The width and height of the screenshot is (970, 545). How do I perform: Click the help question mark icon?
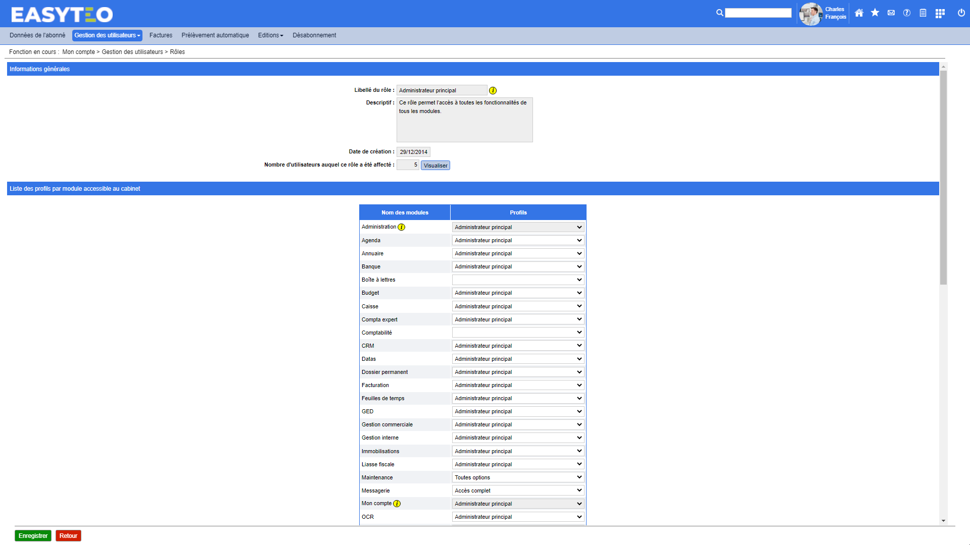pyautogui.click(x=907, y=13)
